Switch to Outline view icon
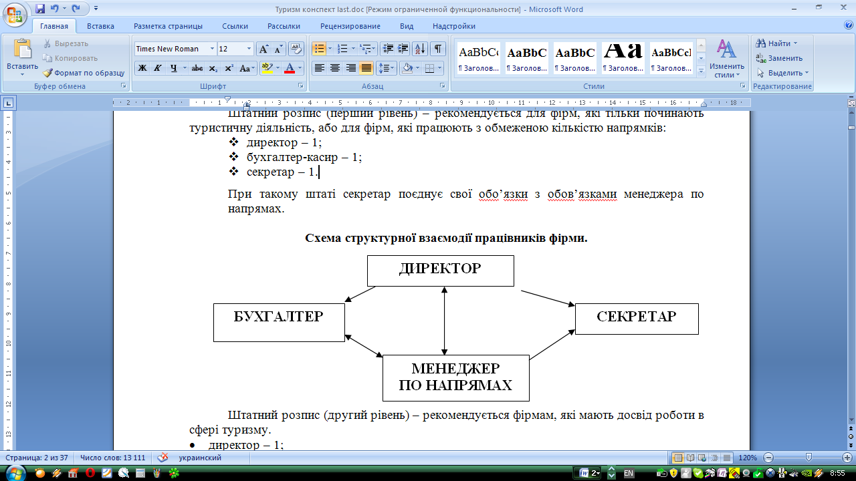The width and height of the screenshot is (856, 481). coord(715,458)
